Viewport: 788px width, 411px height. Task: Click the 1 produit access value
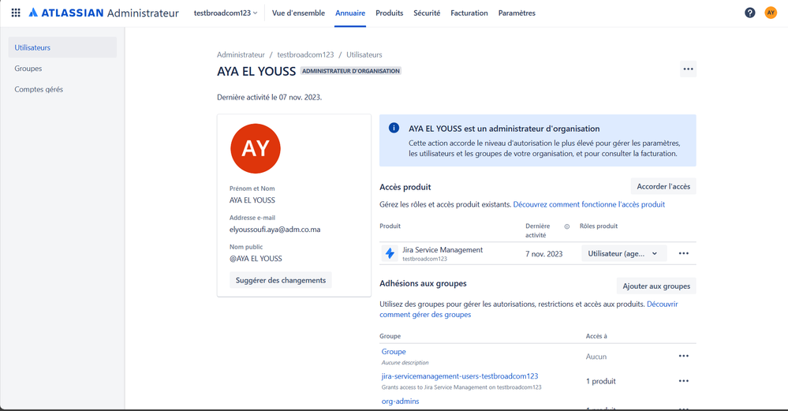601,381
